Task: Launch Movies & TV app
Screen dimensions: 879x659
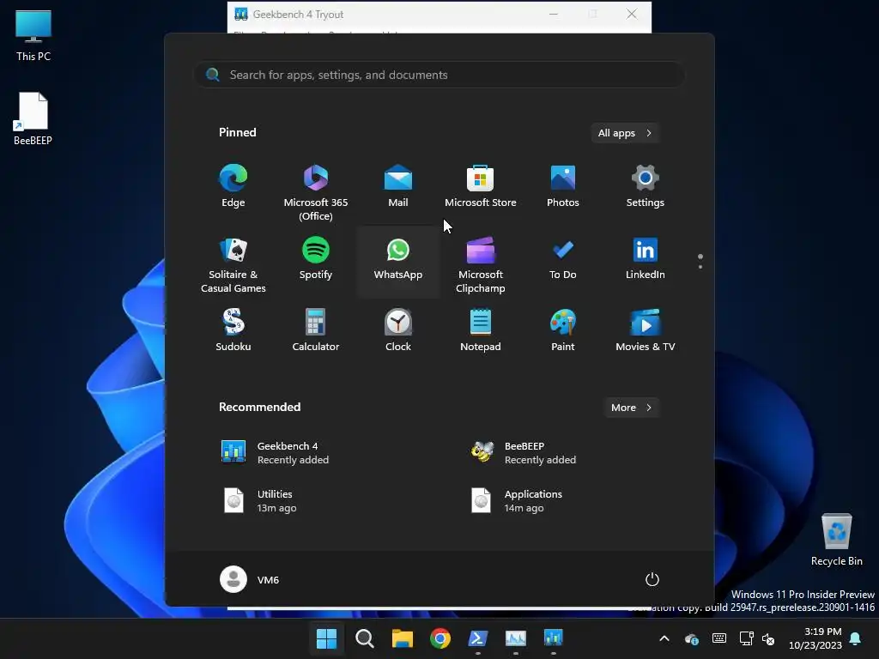Action: coord(646,330)
